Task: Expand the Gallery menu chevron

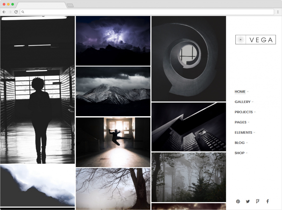Action: [253, 102]
